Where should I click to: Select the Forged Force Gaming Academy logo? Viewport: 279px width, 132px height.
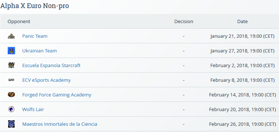pyautogui.click(x=11, y=95)
